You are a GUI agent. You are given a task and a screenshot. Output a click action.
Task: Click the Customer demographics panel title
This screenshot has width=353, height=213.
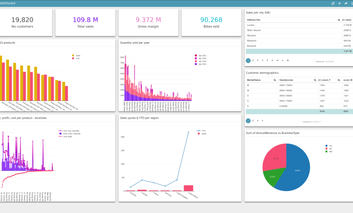262,73
